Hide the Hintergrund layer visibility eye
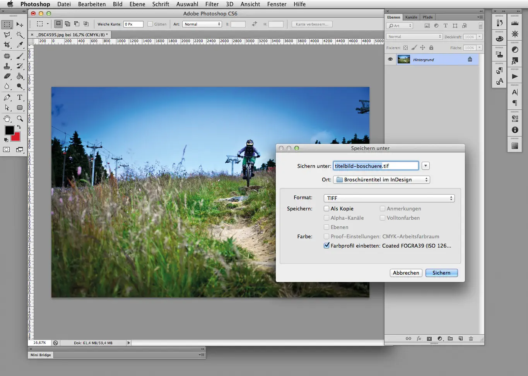 coord(390,59)
